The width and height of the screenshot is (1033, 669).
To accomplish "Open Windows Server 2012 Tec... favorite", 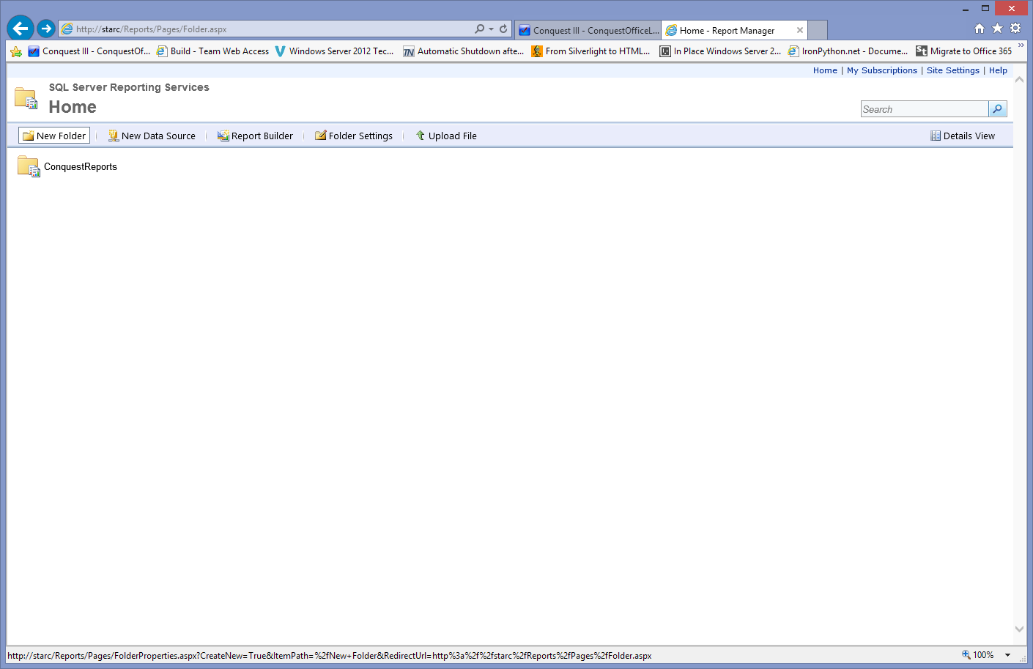I will tap(334, 51).
